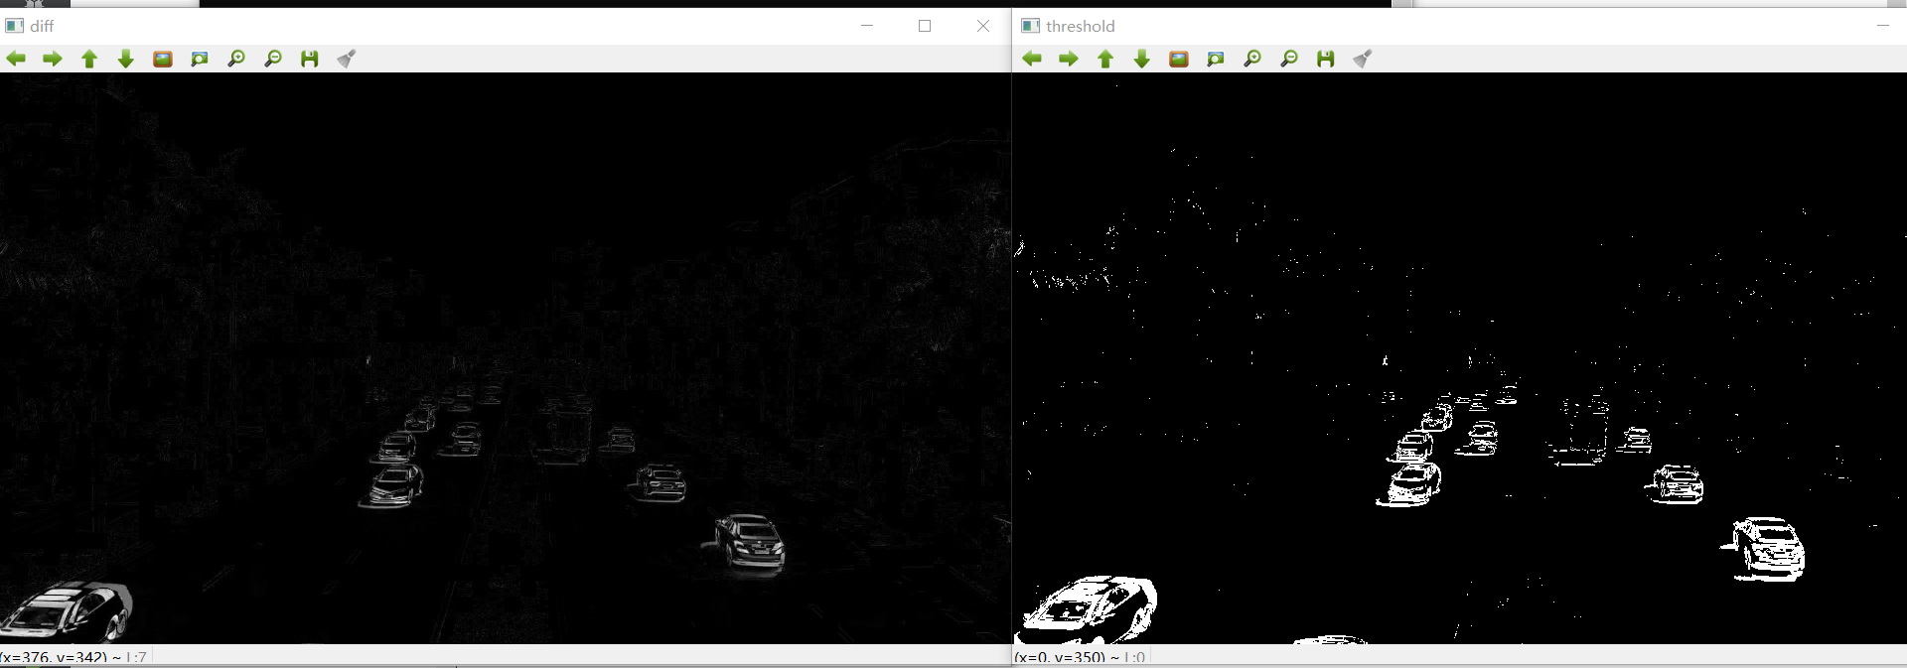Viewport: 1907px width, 668px height.
Task: Reset threshold image to original size
Action: pos(1179,60)
